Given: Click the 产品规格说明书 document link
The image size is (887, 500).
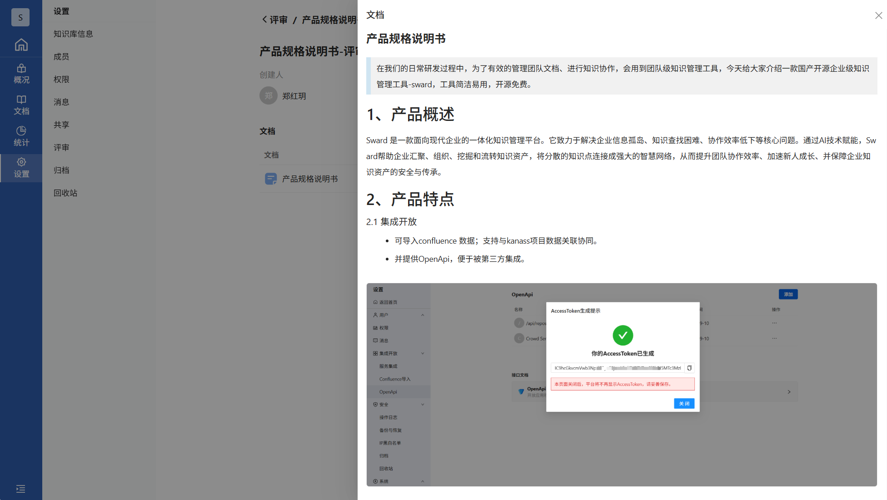Looking at the screenshot, I should click(x=310, y=179).
